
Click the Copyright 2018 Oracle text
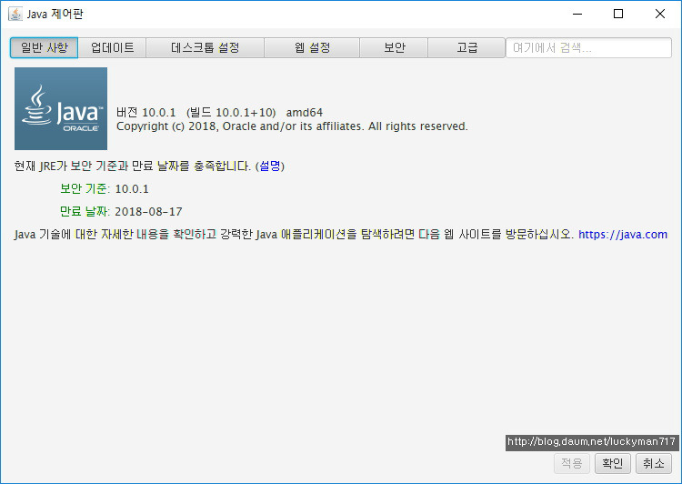point(292,126)
